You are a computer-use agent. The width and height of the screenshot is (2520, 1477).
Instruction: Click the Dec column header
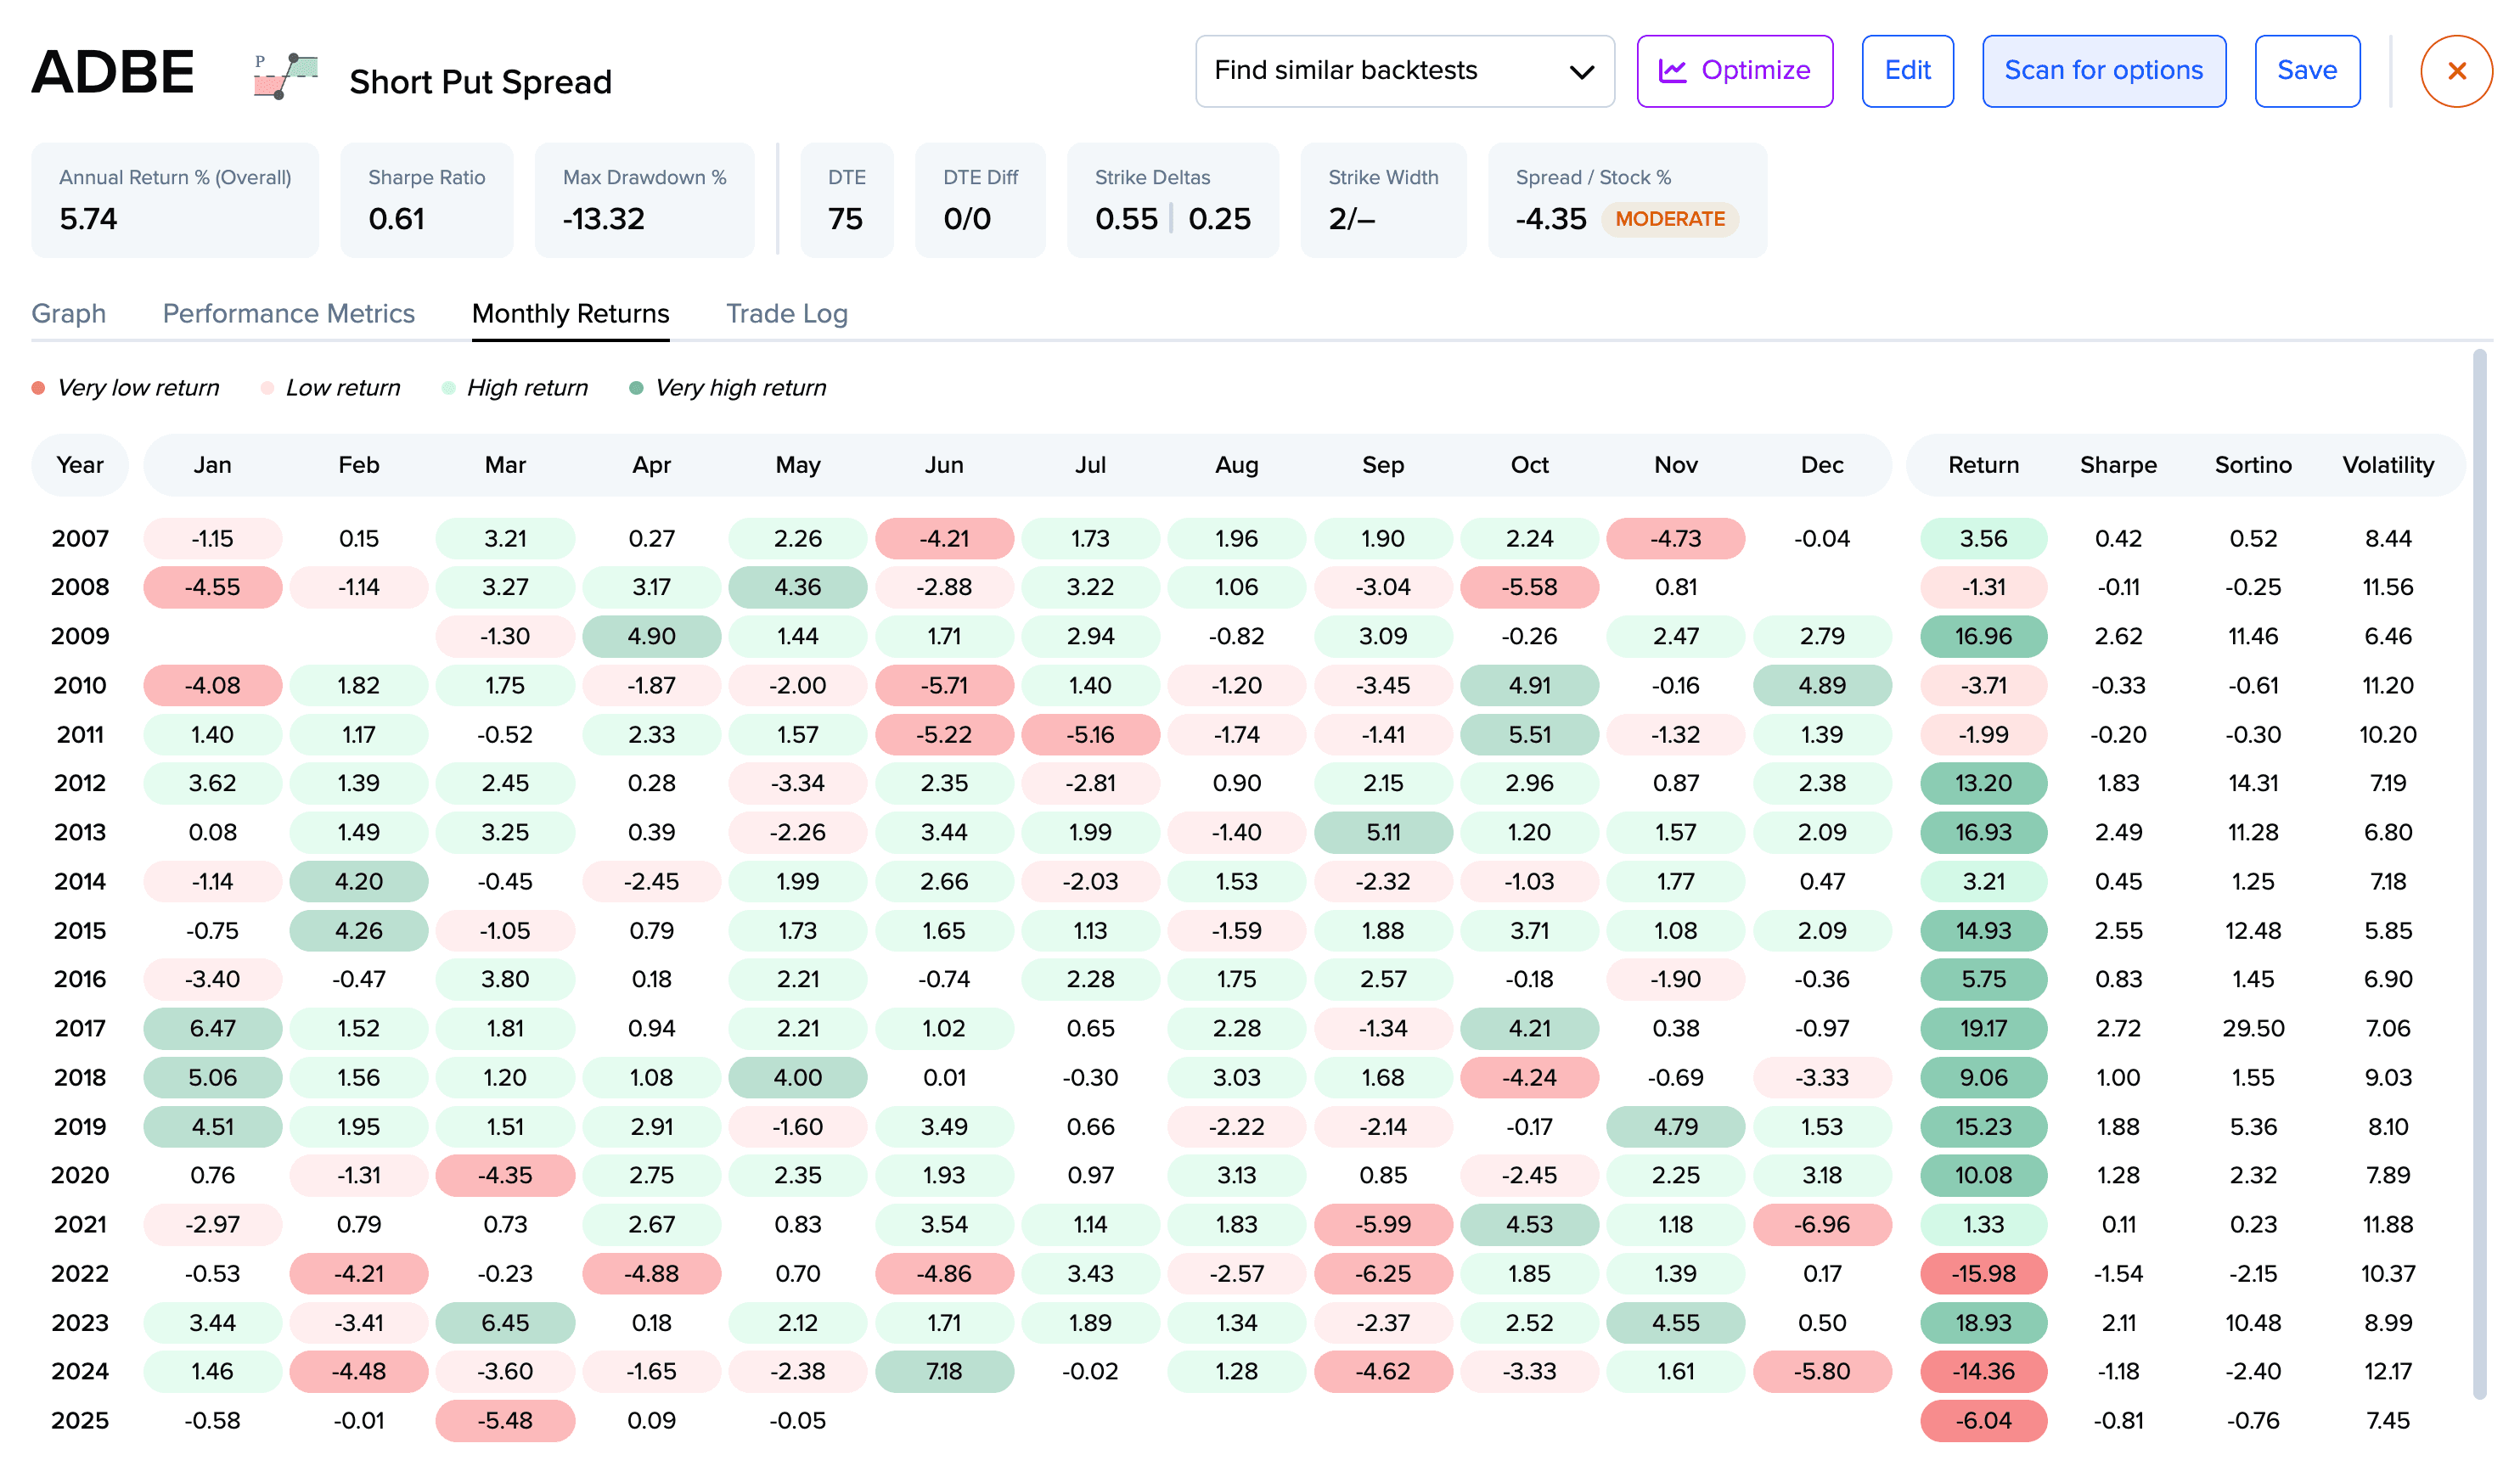[1822, 465]
